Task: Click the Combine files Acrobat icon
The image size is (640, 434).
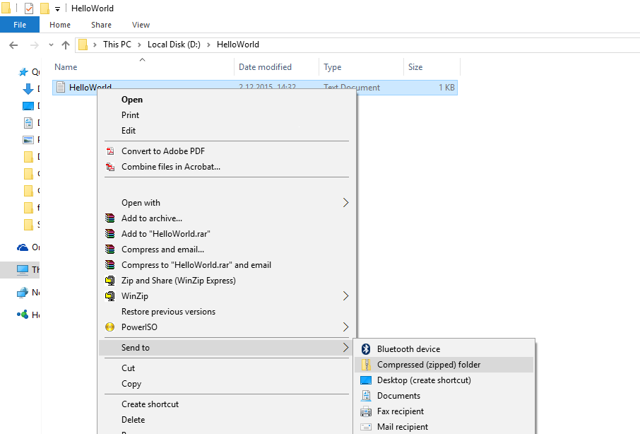Action: (110, 167)
